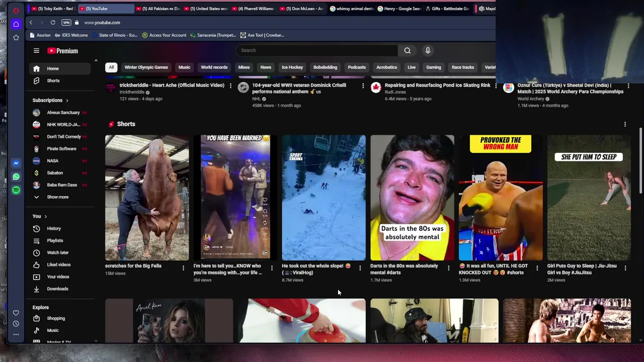Open State of Illinois bookmark
Screen dimensions: 644x362
pos(114,35)
